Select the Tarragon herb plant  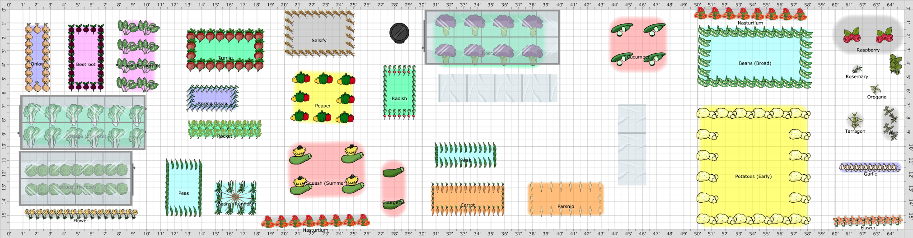coord(855,121)
